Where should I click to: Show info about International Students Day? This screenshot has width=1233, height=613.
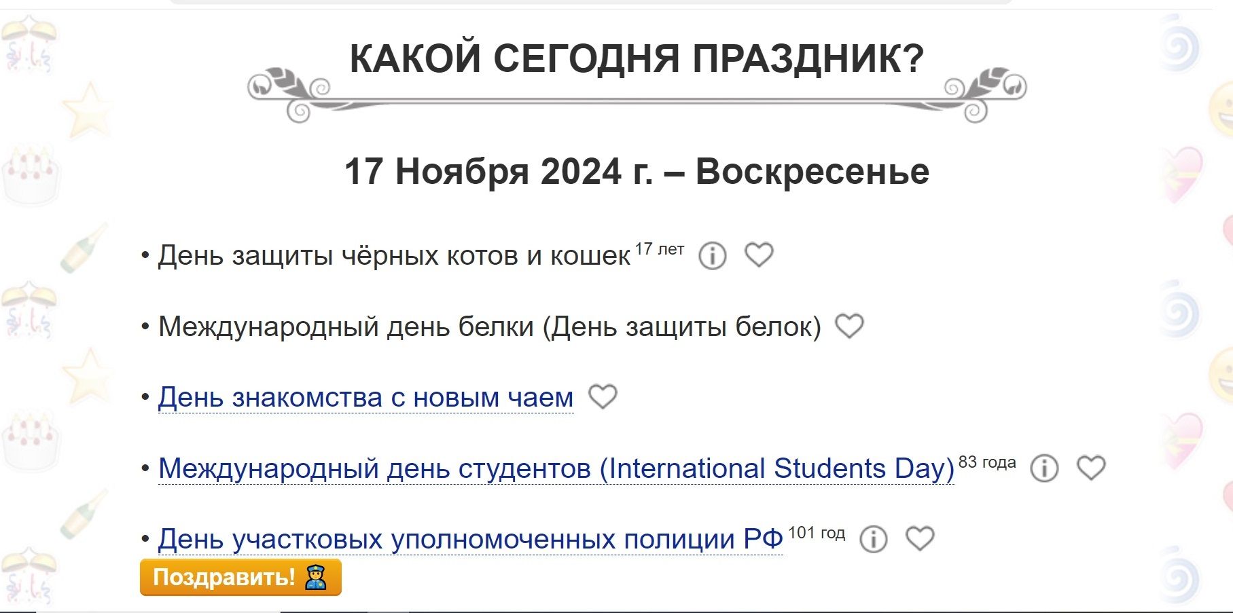click(1044, 468)
